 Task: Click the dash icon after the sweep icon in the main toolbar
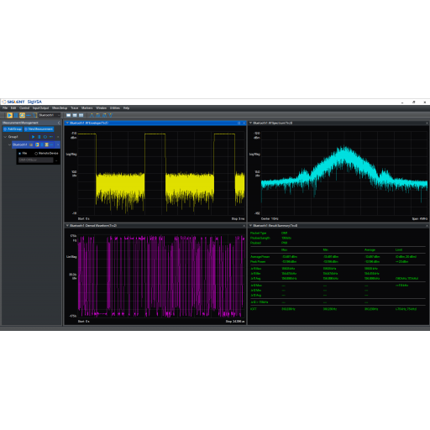pyautogui.click(x=29, y=115)
